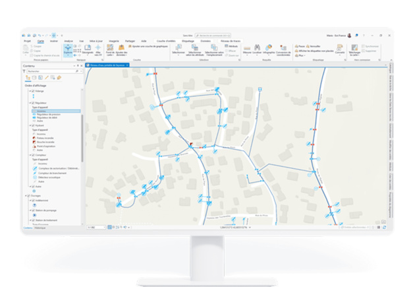
Task: Open Conversion de coordonnées tool
Action: pyautogui.click(x=284, y=49)
